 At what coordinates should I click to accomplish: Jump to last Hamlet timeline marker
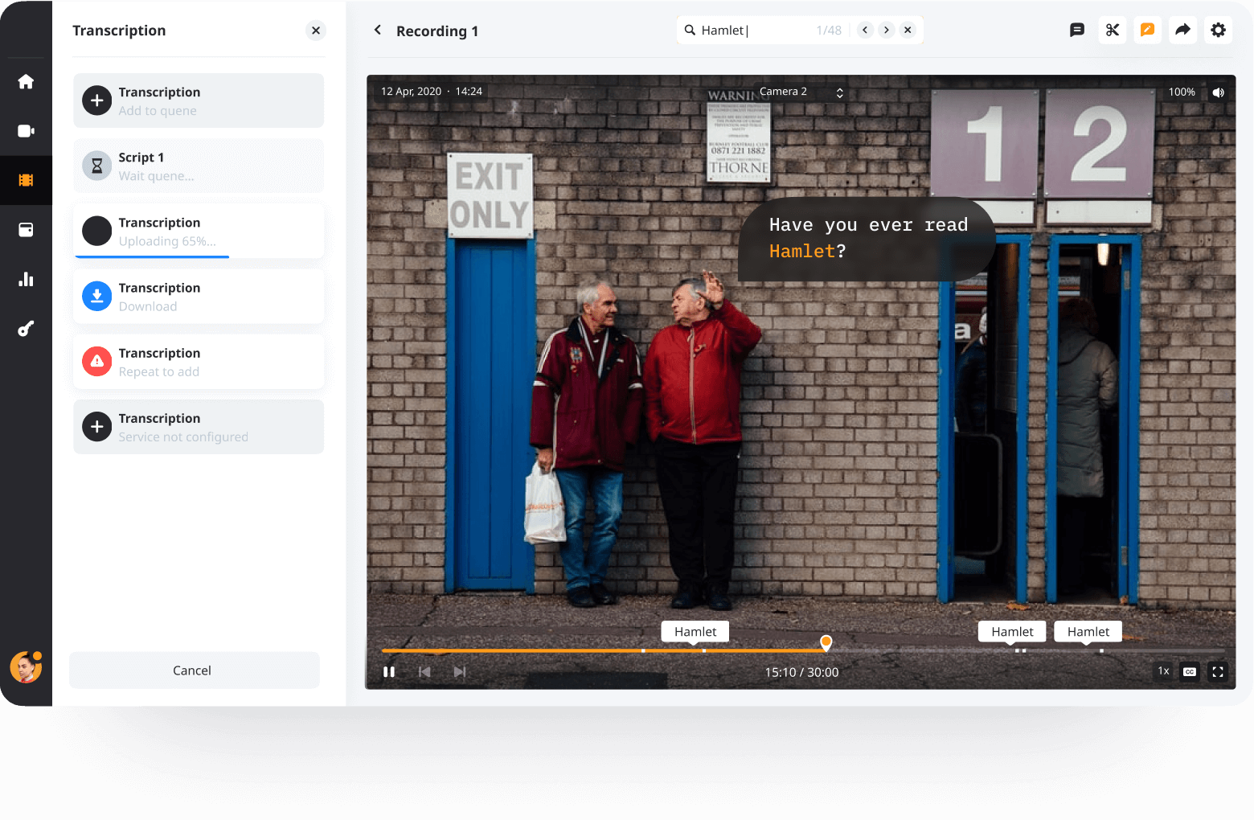pos(1088,632)
